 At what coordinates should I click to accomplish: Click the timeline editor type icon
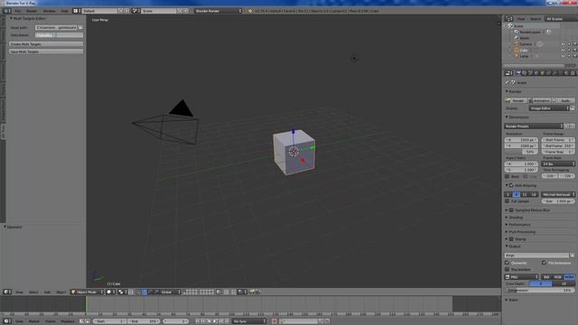pos(7,321)
